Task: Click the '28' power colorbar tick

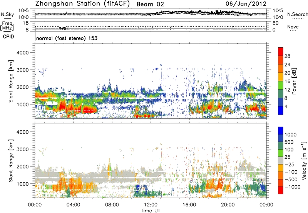Action: (287, 56)
